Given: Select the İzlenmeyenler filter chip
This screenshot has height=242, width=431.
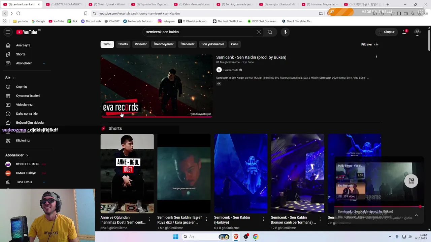Looking at the screenshot, I should [164, 44].
